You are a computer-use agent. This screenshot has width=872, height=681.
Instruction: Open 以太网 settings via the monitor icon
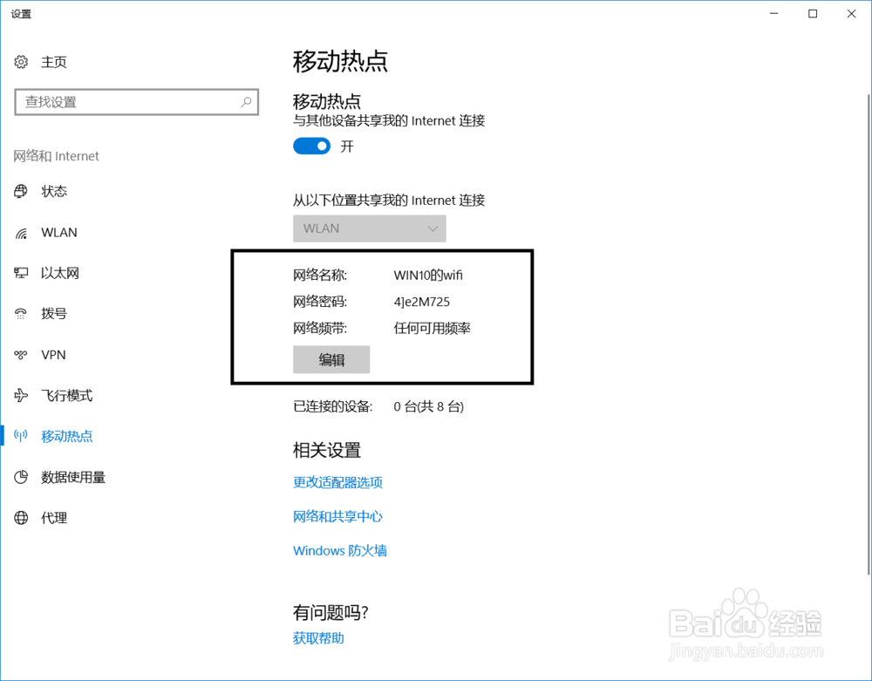21,273
